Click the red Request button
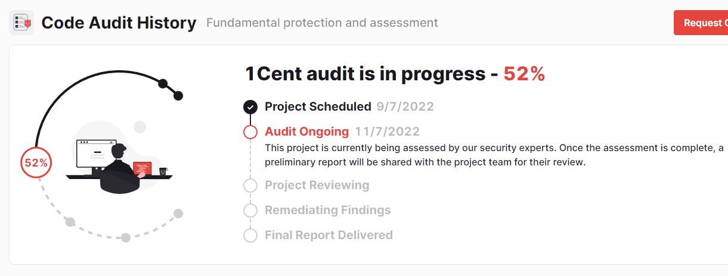 (x=701, y=23)
